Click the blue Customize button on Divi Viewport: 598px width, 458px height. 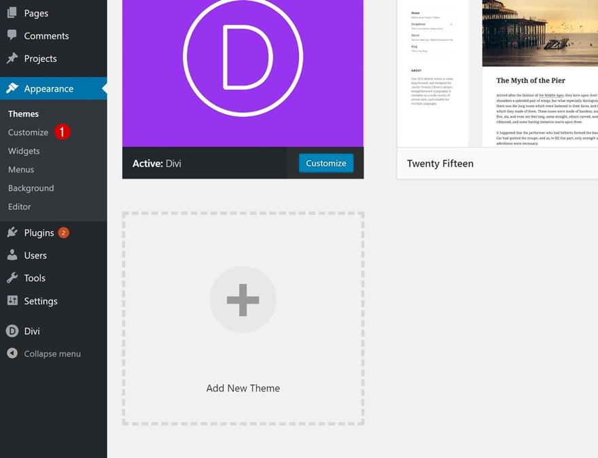point(326,163)
